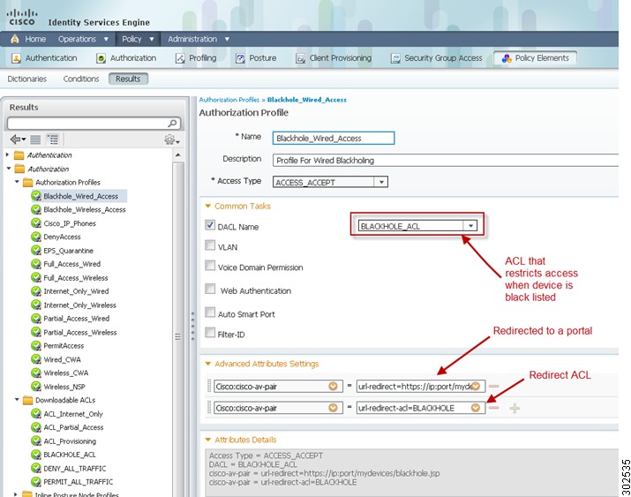Open the Access Type dropdown
This screenshot has width=631, height=497.
pos(380,182)
